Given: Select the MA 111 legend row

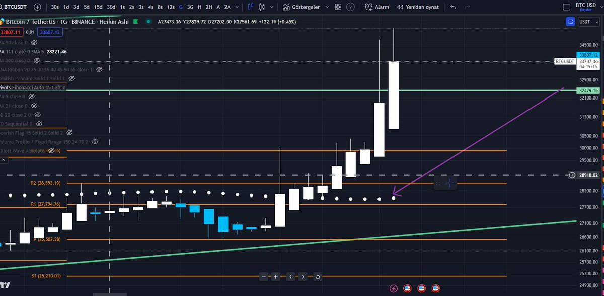Looking at the screenshot, I should pos(33,51).
